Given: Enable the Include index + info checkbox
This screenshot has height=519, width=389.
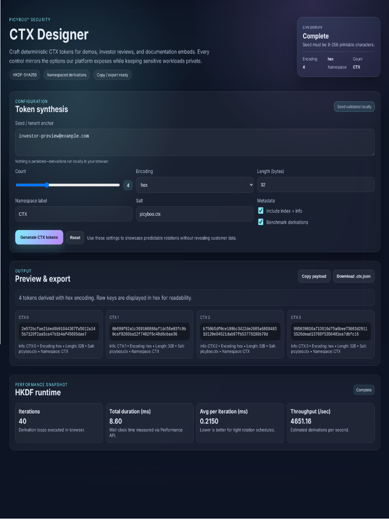Looking at the screenshot, I should click(x=261, y=211).
